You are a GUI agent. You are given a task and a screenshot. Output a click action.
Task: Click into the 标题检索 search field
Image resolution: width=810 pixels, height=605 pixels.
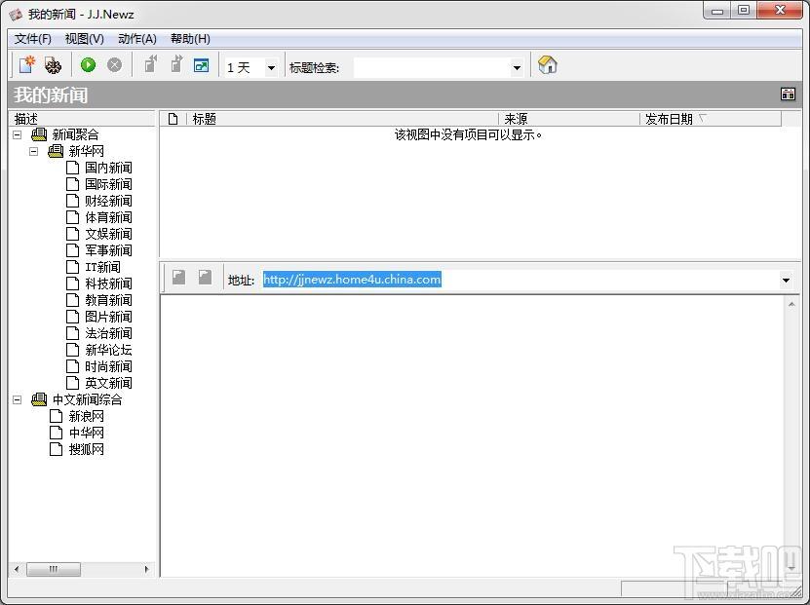coord(432,67)
